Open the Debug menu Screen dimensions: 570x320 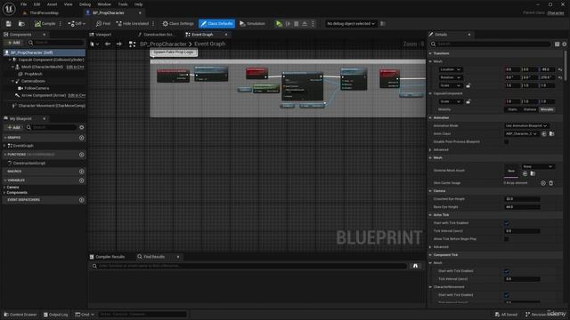(85, 4)
